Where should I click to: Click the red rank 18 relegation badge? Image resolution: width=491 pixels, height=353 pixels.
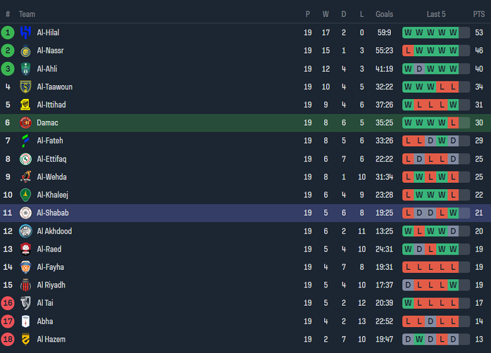pos(8,339)
